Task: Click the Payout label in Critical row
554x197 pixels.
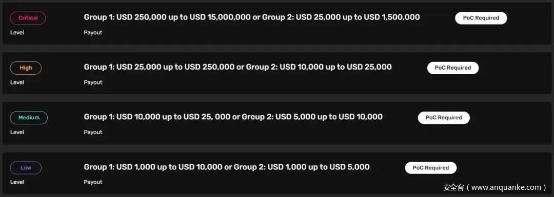Action: point(93,32)
